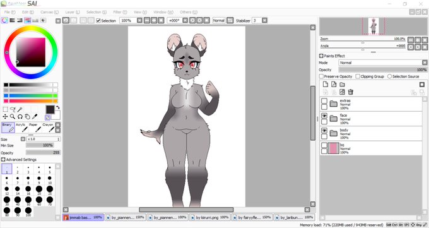This screenshot has height=228, width=429.
Task: Select the Paper brush
Action: point(35,128)
